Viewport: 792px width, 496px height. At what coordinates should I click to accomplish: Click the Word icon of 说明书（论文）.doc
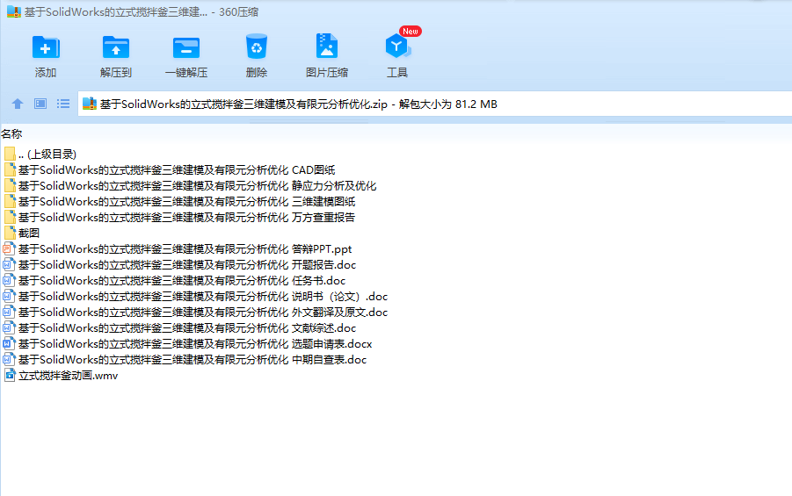click(x=9, y=296)
